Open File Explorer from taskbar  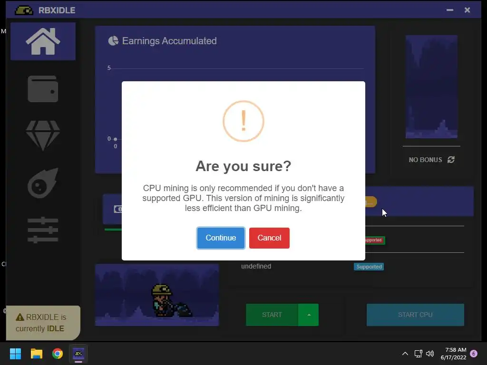point(36,354)
